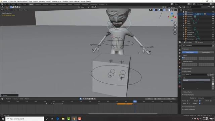Image resolution: width=215 pixels, height=121 pixels.
Task: Select the Idle pose in list
Action: [196, 78]
